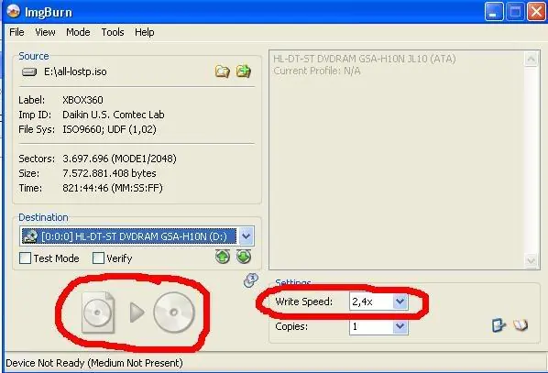This screenshot has width=548, height=373.
Task: Enable the Verify checkbox
Action: coord(98,258)
